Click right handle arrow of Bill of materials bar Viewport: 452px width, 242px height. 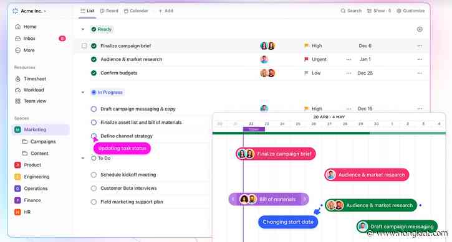tap(305, 199)
